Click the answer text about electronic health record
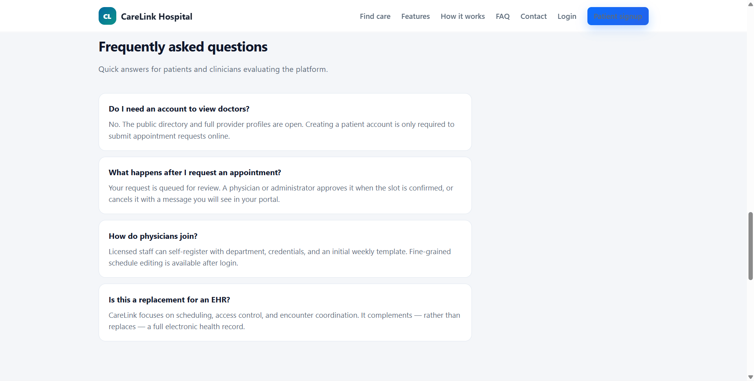Viewport: 754px width, 381px height. [x=284, y=321]
